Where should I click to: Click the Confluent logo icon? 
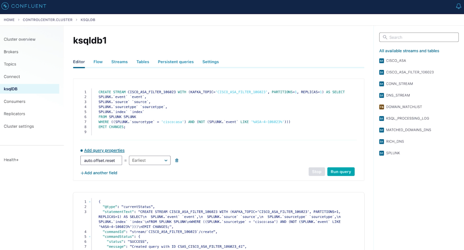[x=5, y=6]
